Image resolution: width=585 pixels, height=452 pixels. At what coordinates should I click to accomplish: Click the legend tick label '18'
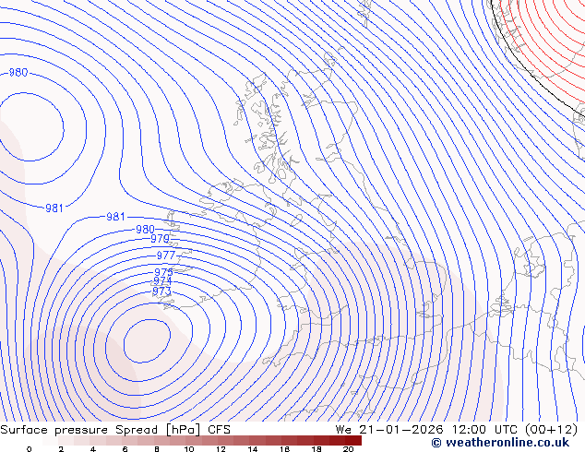click(x=316, y=449)
